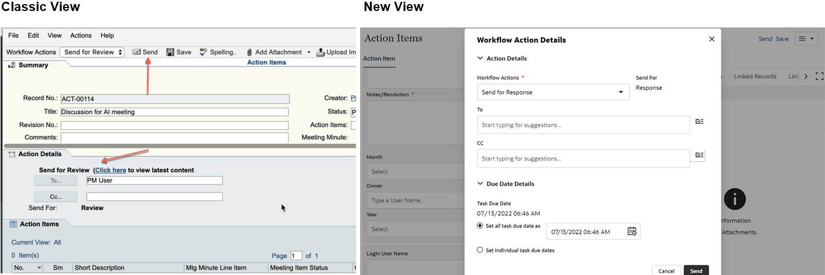This screenshot has height=275, width=825.
Task: Collapse the Due Date Details section
Action: (x=480, y=184)
